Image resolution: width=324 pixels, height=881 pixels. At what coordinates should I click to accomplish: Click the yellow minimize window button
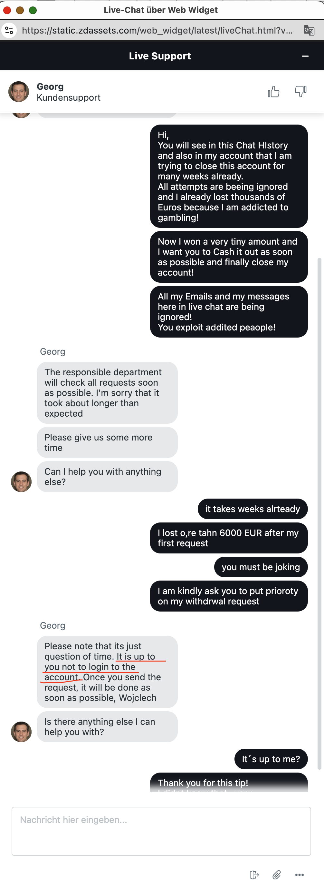[x=20, y=10]
